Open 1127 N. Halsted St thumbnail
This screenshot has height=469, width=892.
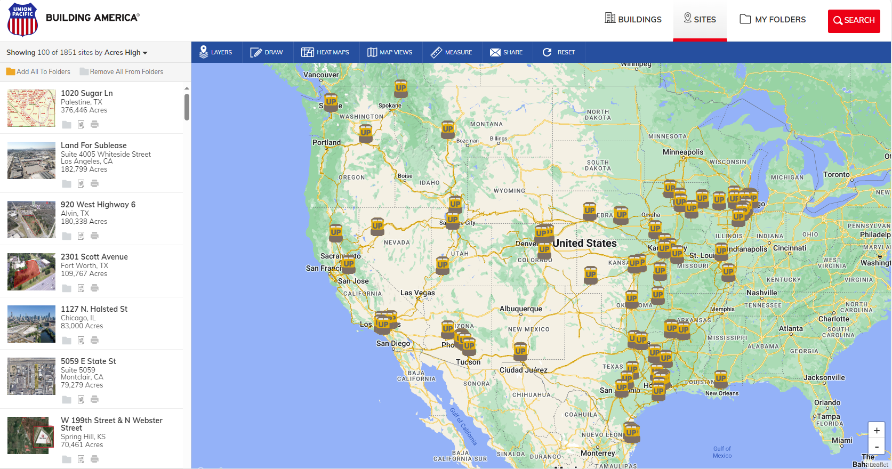(x=31, y=324)
